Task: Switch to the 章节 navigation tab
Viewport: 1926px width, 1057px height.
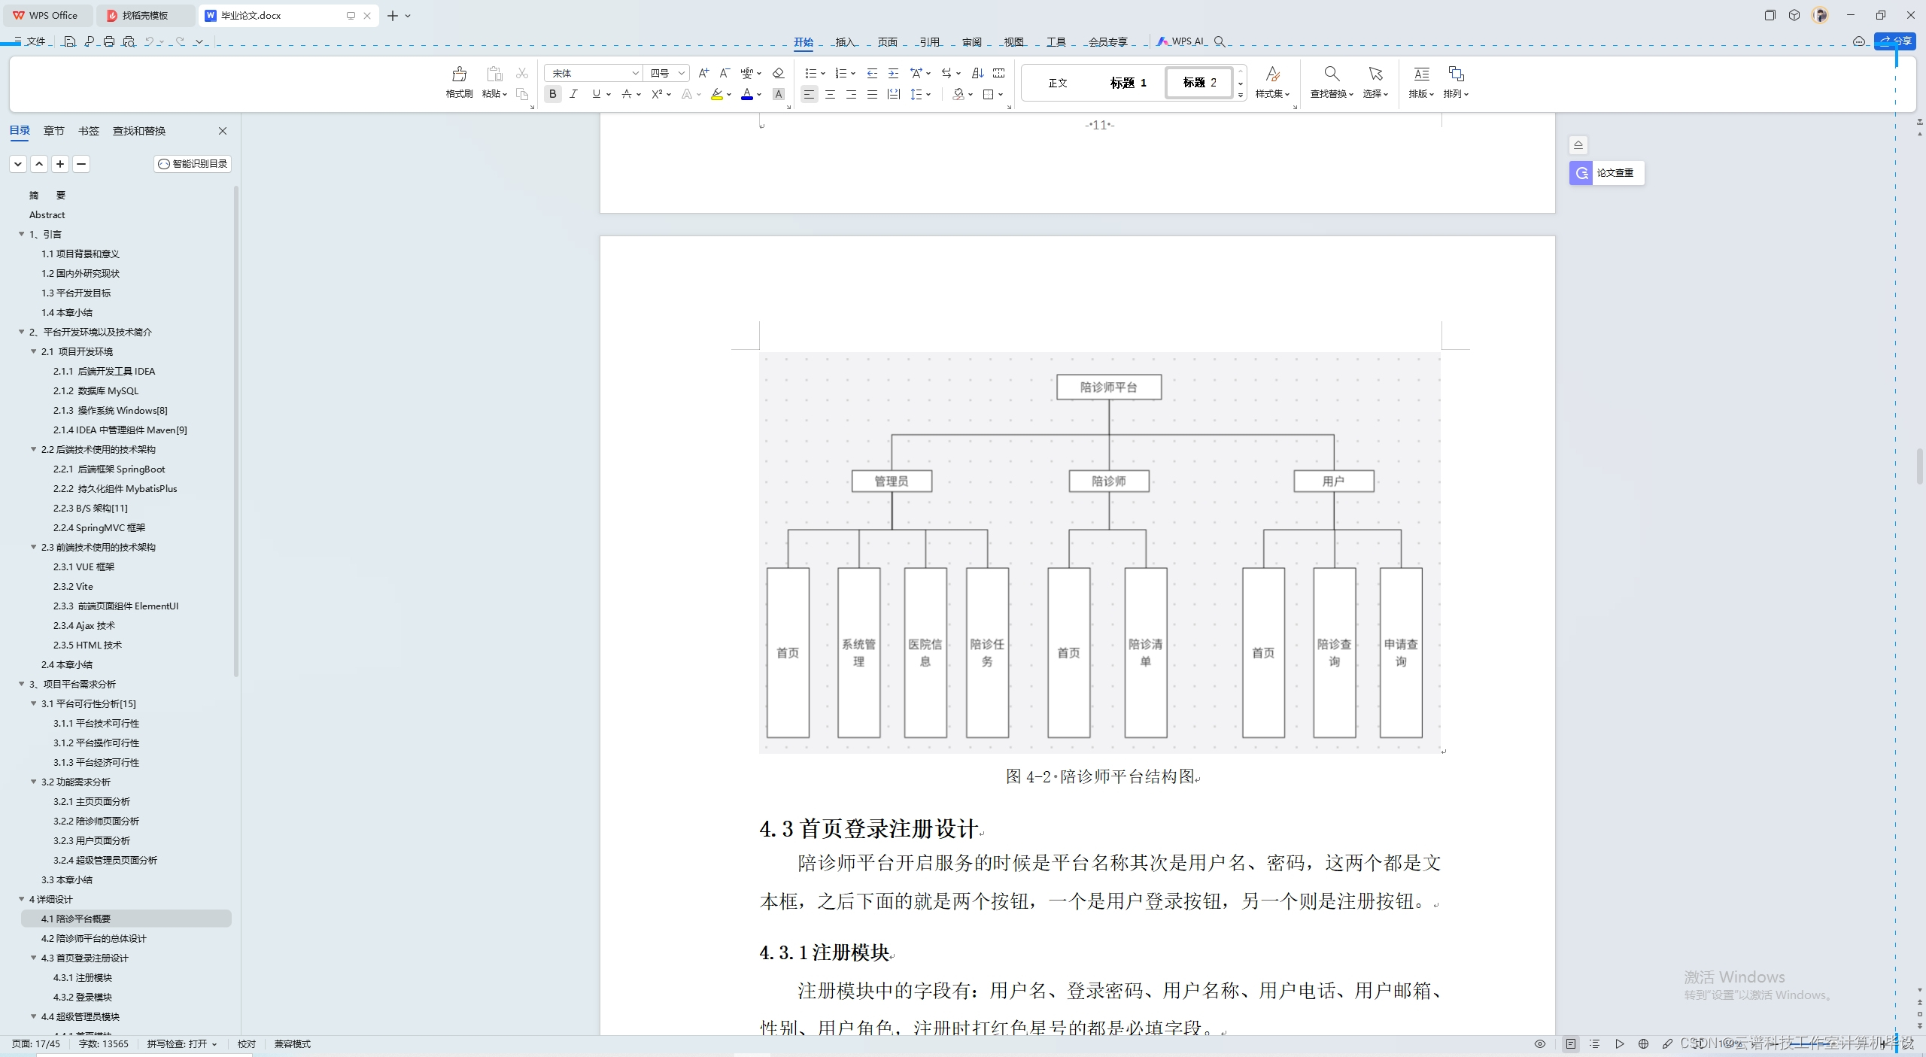Action: point(53,131)
